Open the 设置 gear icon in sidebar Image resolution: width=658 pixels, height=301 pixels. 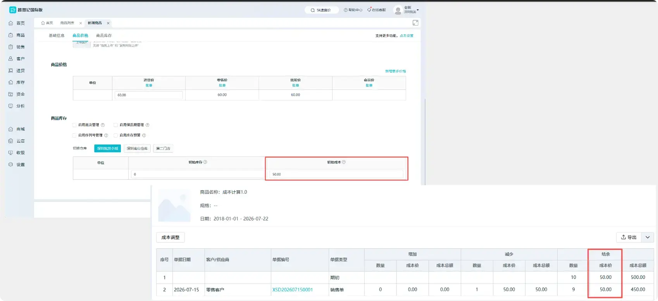coord(11,165)
